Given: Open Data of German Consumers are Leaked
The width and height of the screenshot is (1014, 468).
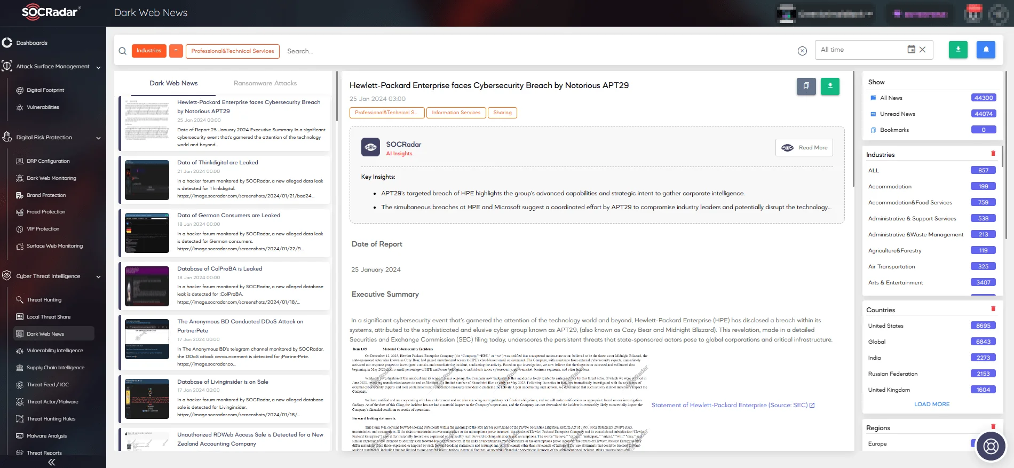Looking at the screenshot, I should [x=228, y=216].
